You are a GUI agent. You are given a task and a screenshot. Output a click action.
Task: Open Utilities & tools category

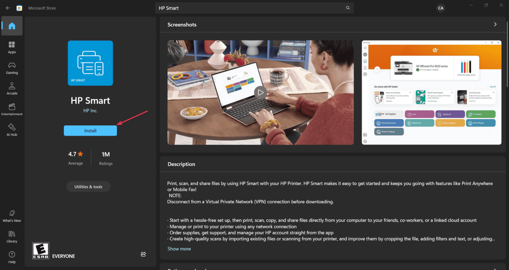pyautogui.click(x=88, y=187)
